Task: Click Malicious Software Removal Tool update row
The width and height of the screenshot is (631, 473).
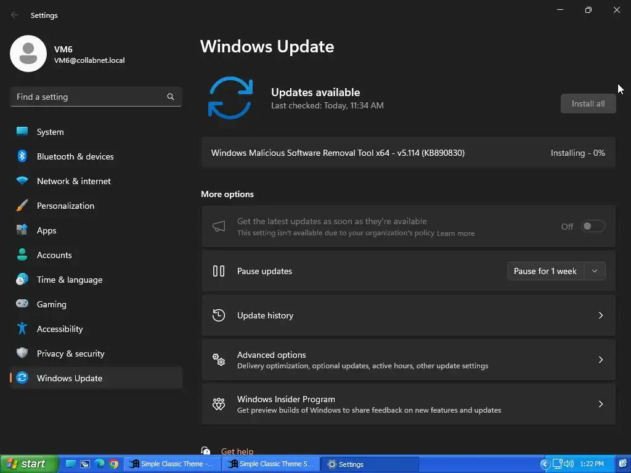Action: (x=408, y=153)
